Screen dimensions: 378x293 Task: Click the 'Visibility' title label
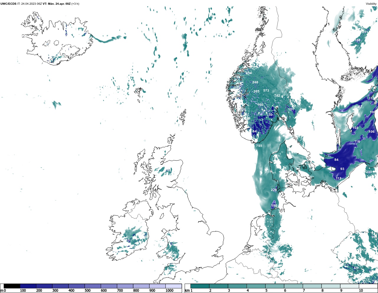[371, 4]
